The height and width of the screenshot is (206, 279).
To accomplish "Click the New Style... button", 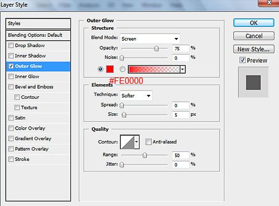I will click(254, 49).
